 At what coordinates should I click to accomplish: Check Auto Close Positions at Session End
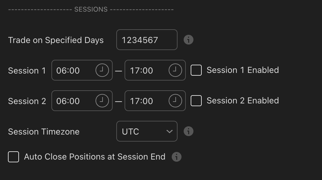click(13, 157)
